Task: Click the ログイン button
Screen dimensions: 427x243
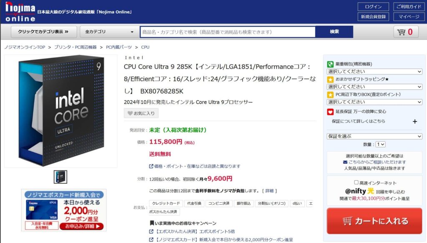Action: click(x=373, y=7)
